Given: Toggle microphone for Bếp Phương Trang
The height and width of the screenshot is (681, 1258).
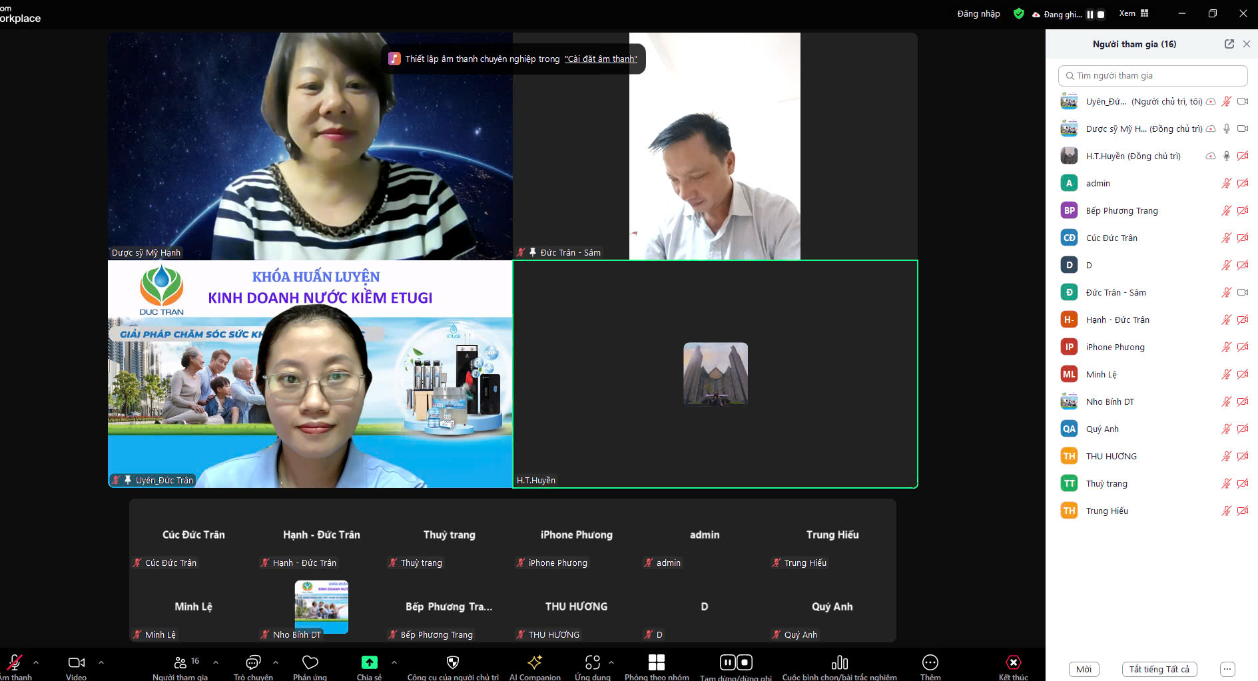Looking at the screenshot, I should tap(1226, 210).
